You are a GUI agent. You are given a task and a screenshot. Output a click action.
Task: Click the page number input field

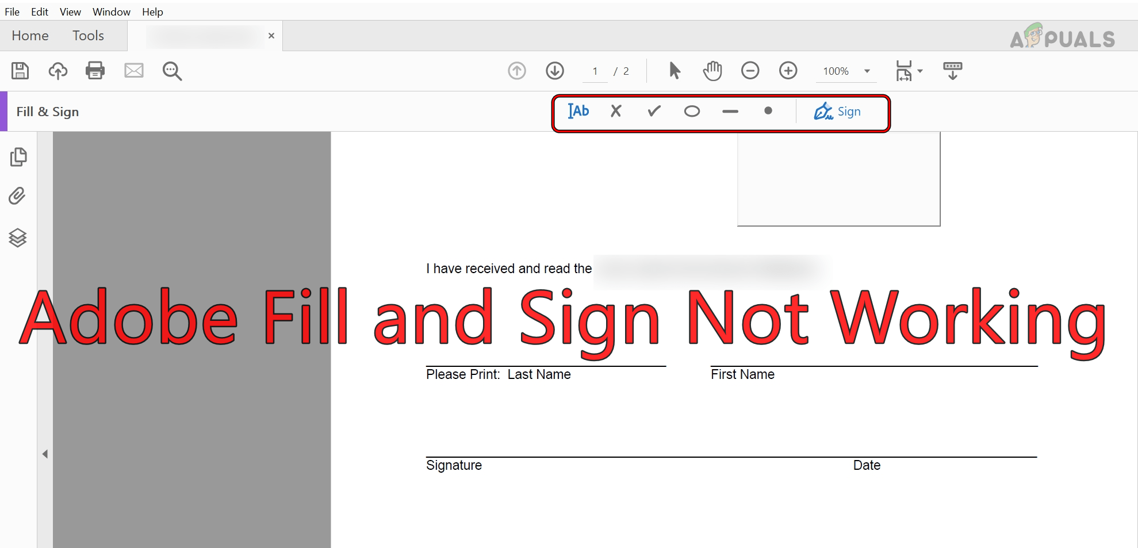coord(595,70)
